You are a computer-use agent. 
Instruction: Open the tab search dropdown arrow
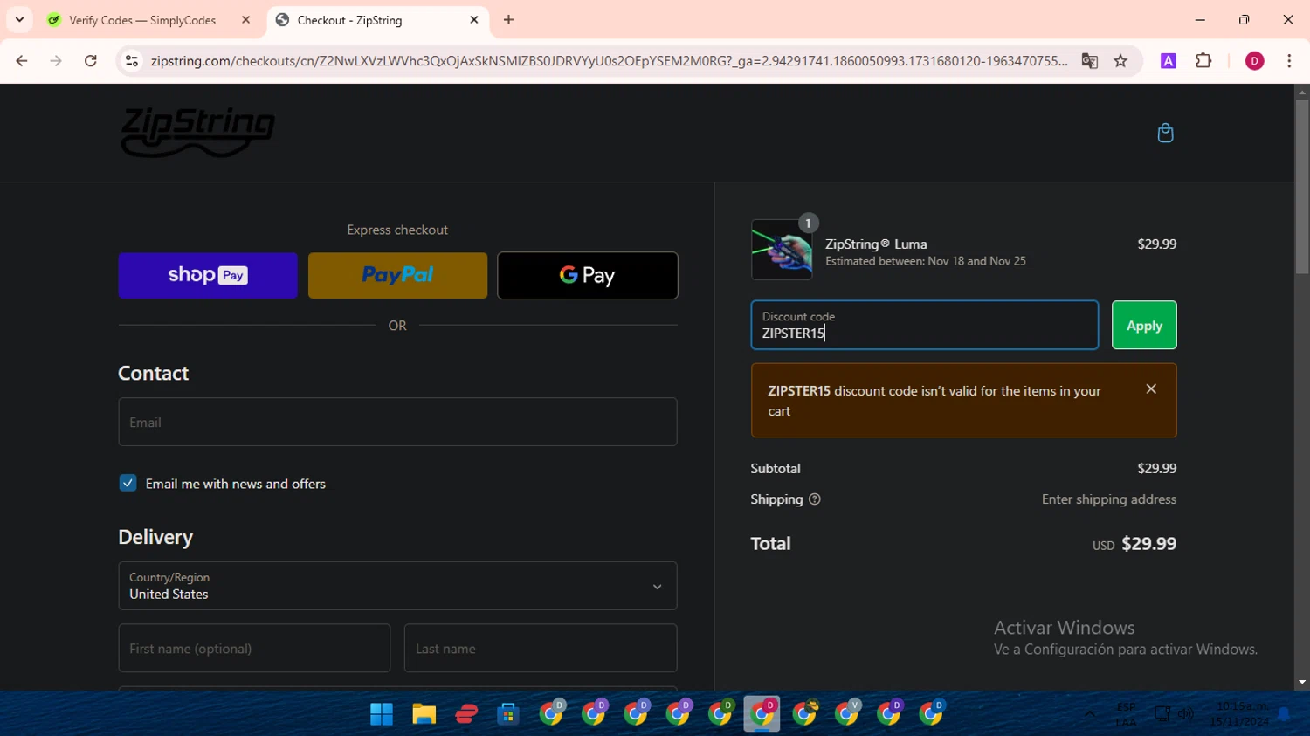(19, 19)
